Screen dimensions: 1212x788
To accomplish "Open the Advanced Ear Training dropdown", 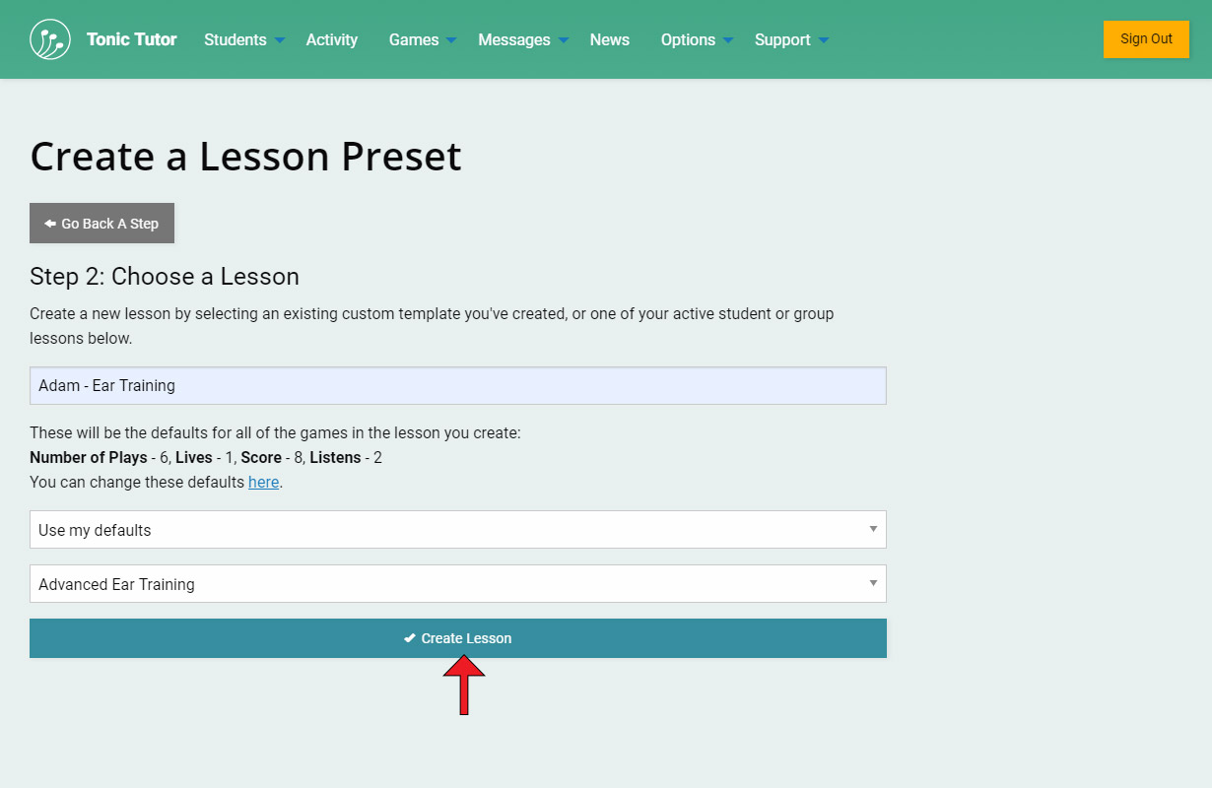I will coord(457,584).
